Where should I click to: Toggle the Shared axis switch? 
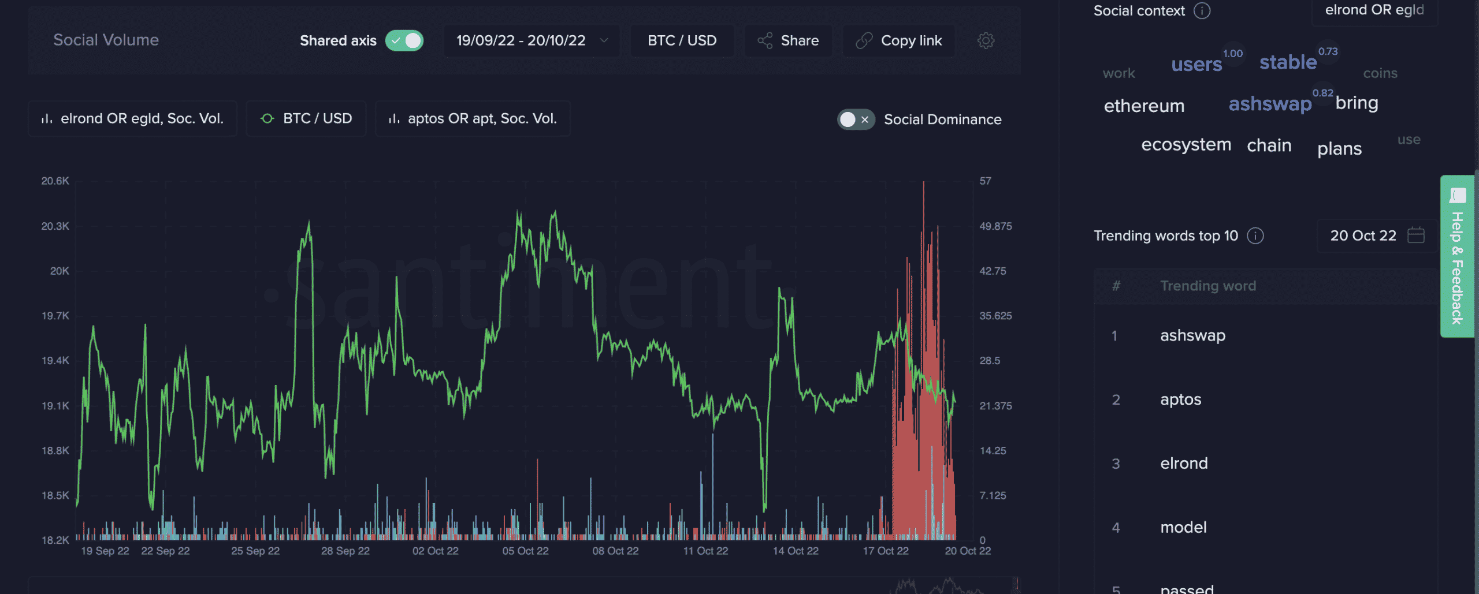pos(404,40)
